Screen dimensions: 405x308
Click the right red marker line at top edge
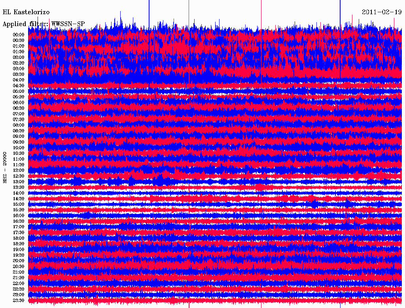(261, 8)
